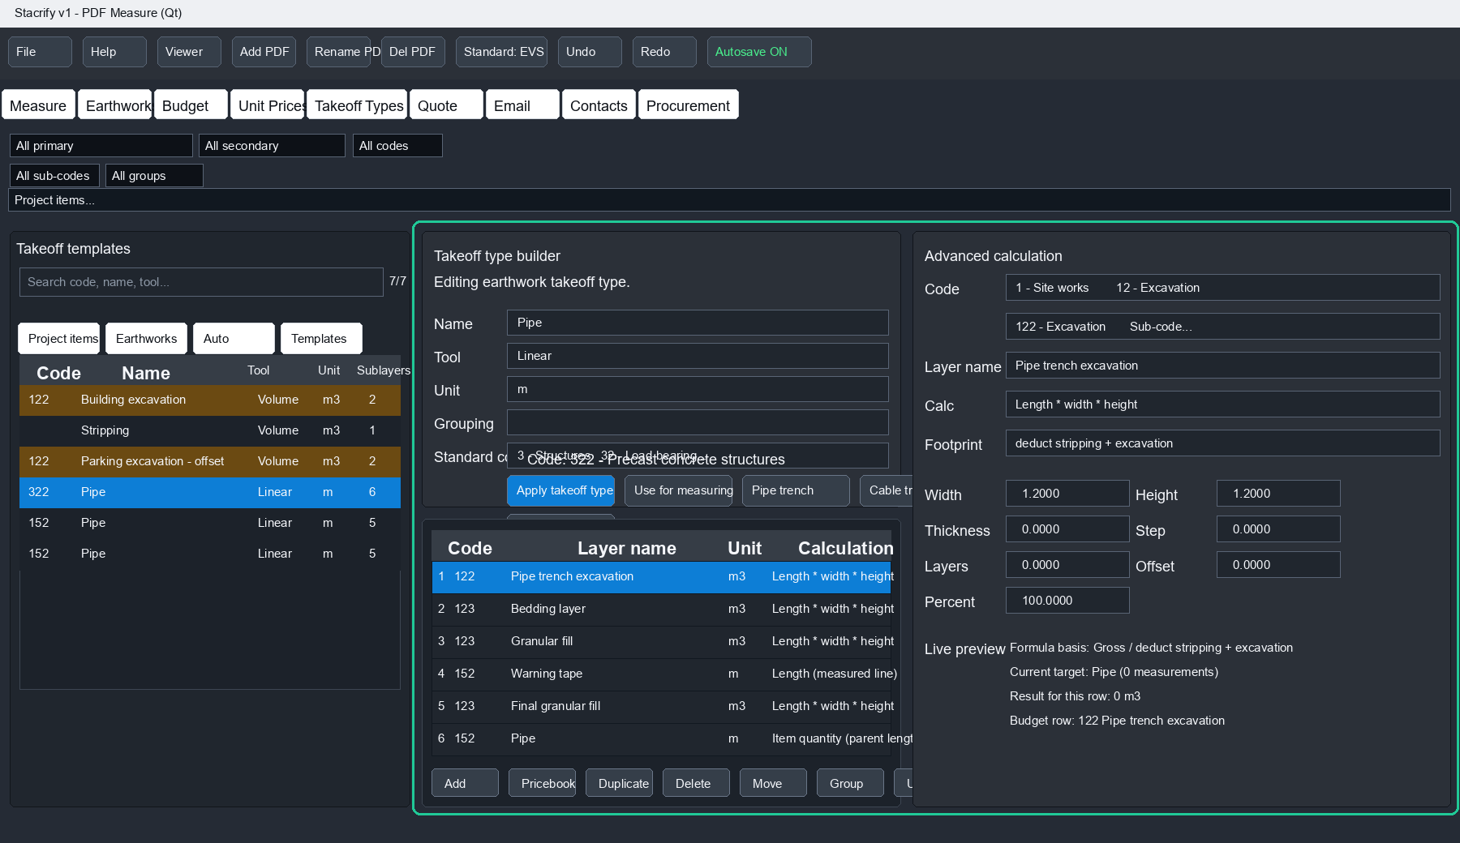Open the Project items... dropdown bar
The image size is (1460, 843).
[x=729, y=200]
